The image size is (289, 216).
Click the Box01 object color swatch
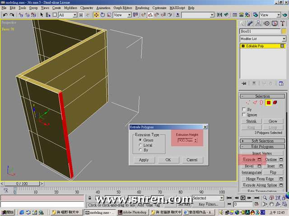pos(283,31)
